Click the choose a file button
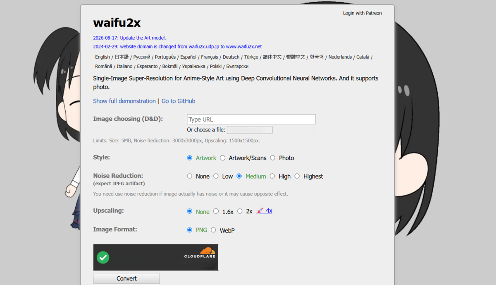496x285 pixels. click(250, 130)
